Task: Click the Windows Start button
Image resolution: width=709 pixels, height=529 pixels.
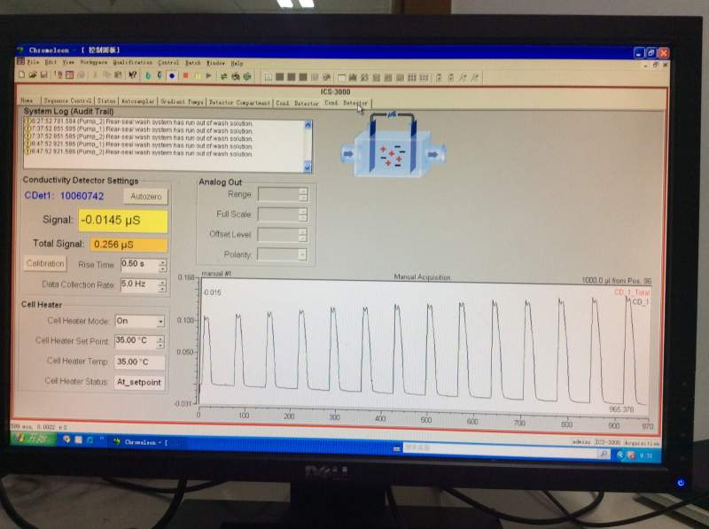Action: 33,438
